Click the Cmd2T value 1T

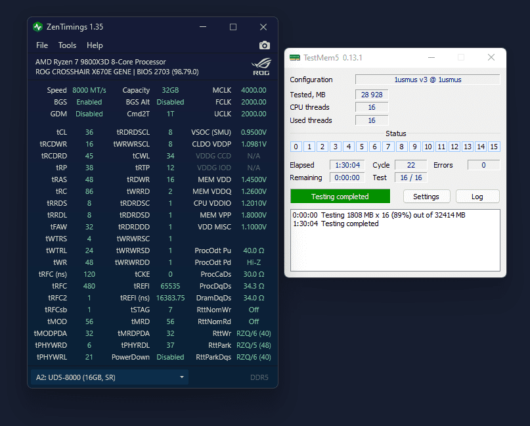[x=170, y=114]
